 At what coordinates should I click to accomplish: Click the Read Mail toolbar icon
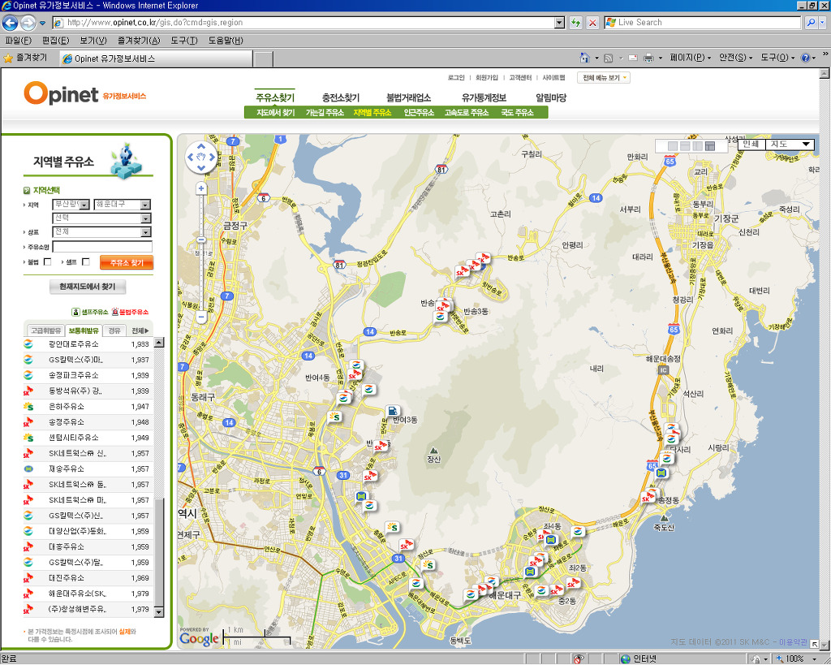click(x=633, y=58)
